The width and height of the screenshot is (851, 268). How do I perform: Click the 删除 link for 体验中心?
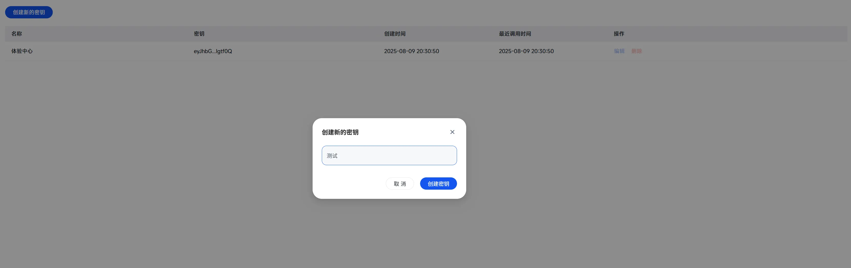click(x=637, y=51)
